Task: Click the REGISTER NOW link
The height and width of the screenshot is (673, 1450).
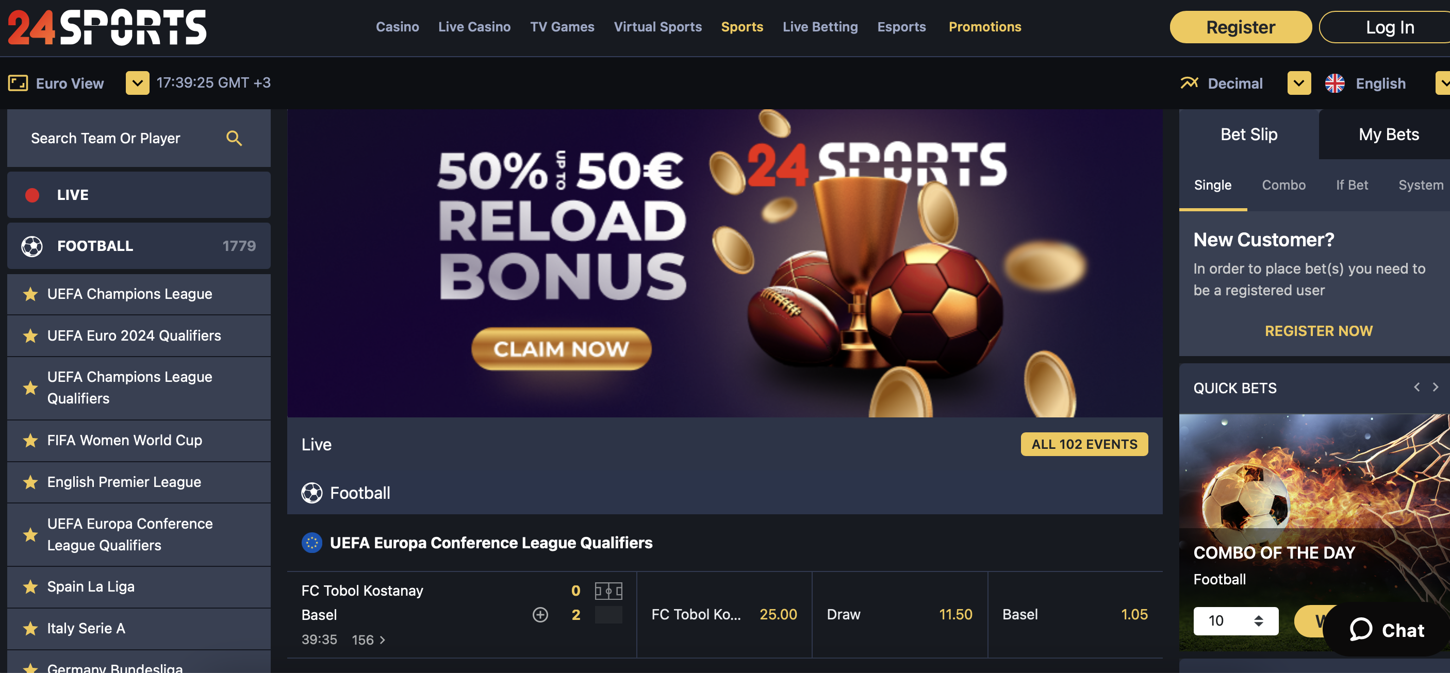Action: (1319, 331)
